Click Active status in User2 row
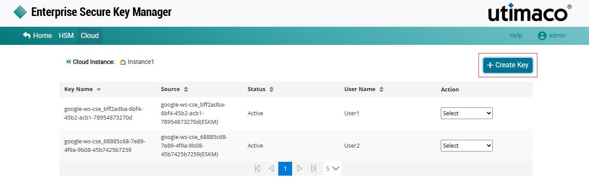 pyautogui.click(x=255, y=145)
